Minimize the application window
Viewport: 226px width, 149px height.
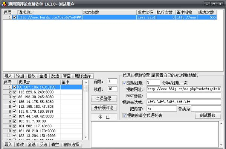207,4
